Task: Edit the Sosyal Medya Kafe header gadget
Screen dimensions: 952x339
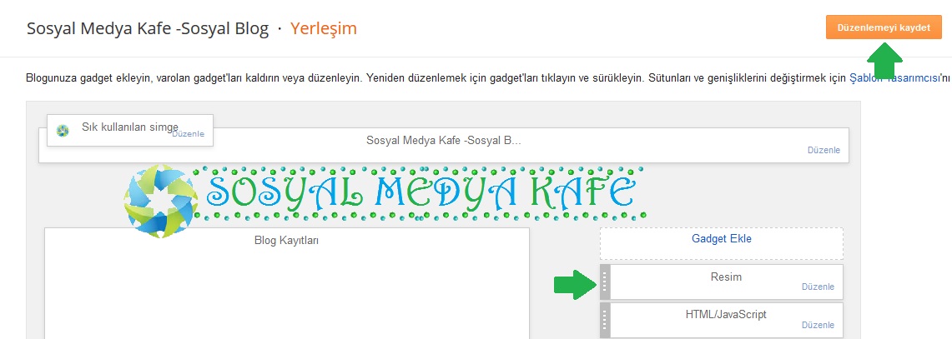Action: [x=824, y=150]
